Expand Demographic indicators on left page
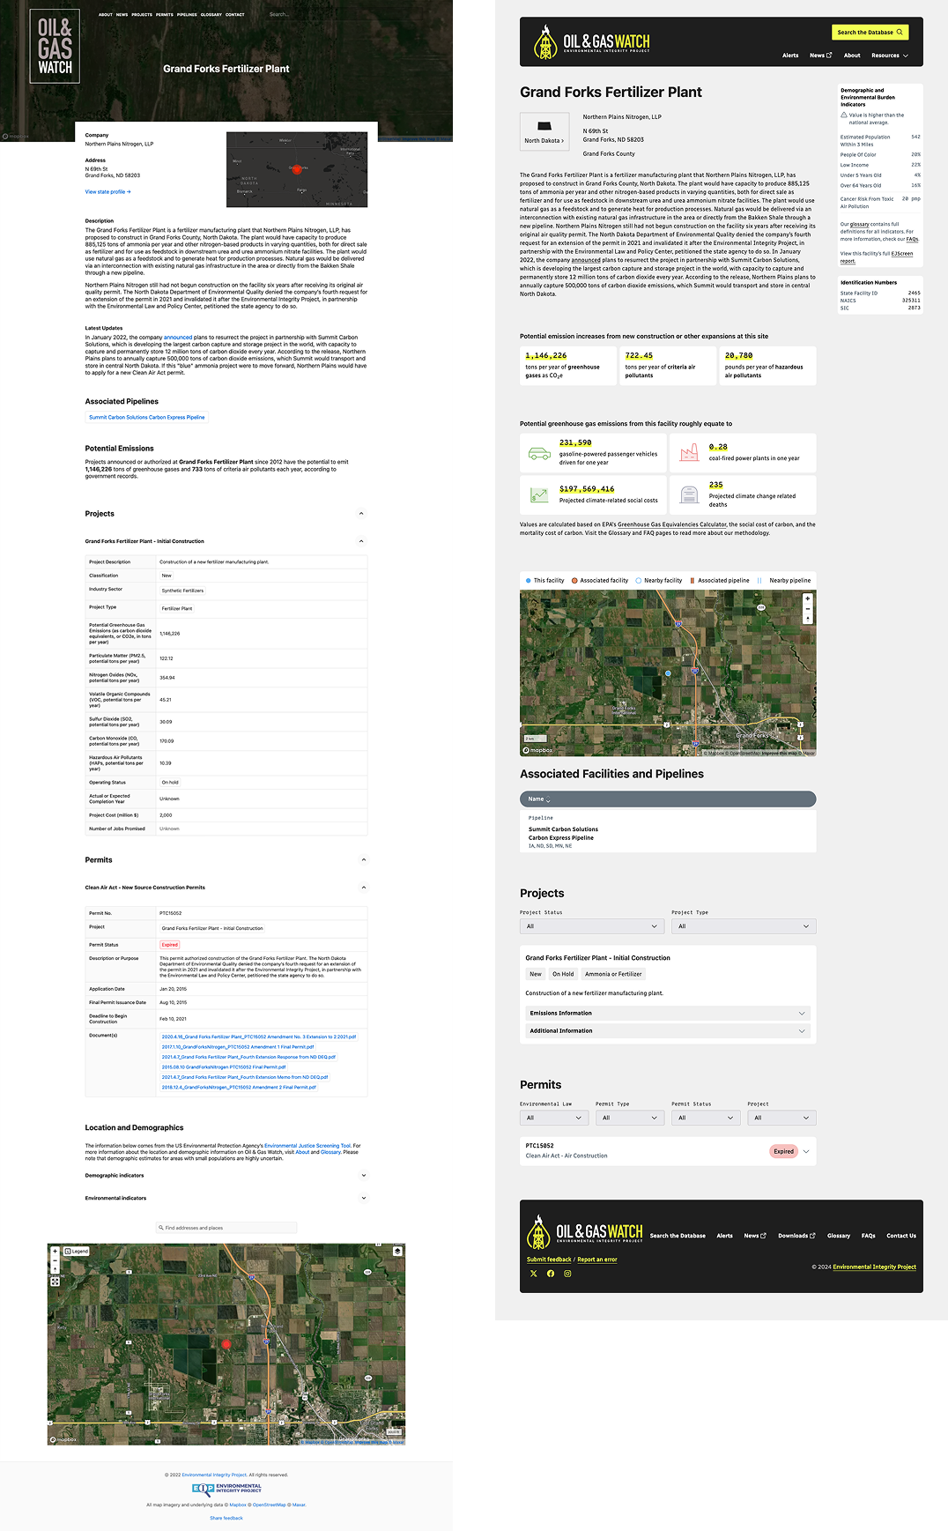The height and width of the screenshot is (1531, 948). [x=363, y=1176]
